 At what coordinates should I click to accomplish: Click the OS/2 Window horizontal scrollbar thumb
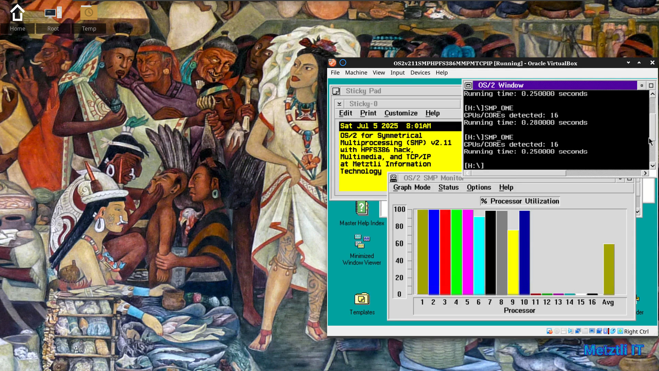tap(518, 173)
